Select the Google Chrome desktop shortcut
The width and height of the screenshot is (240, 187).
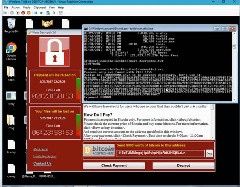(x=11, y=49)
